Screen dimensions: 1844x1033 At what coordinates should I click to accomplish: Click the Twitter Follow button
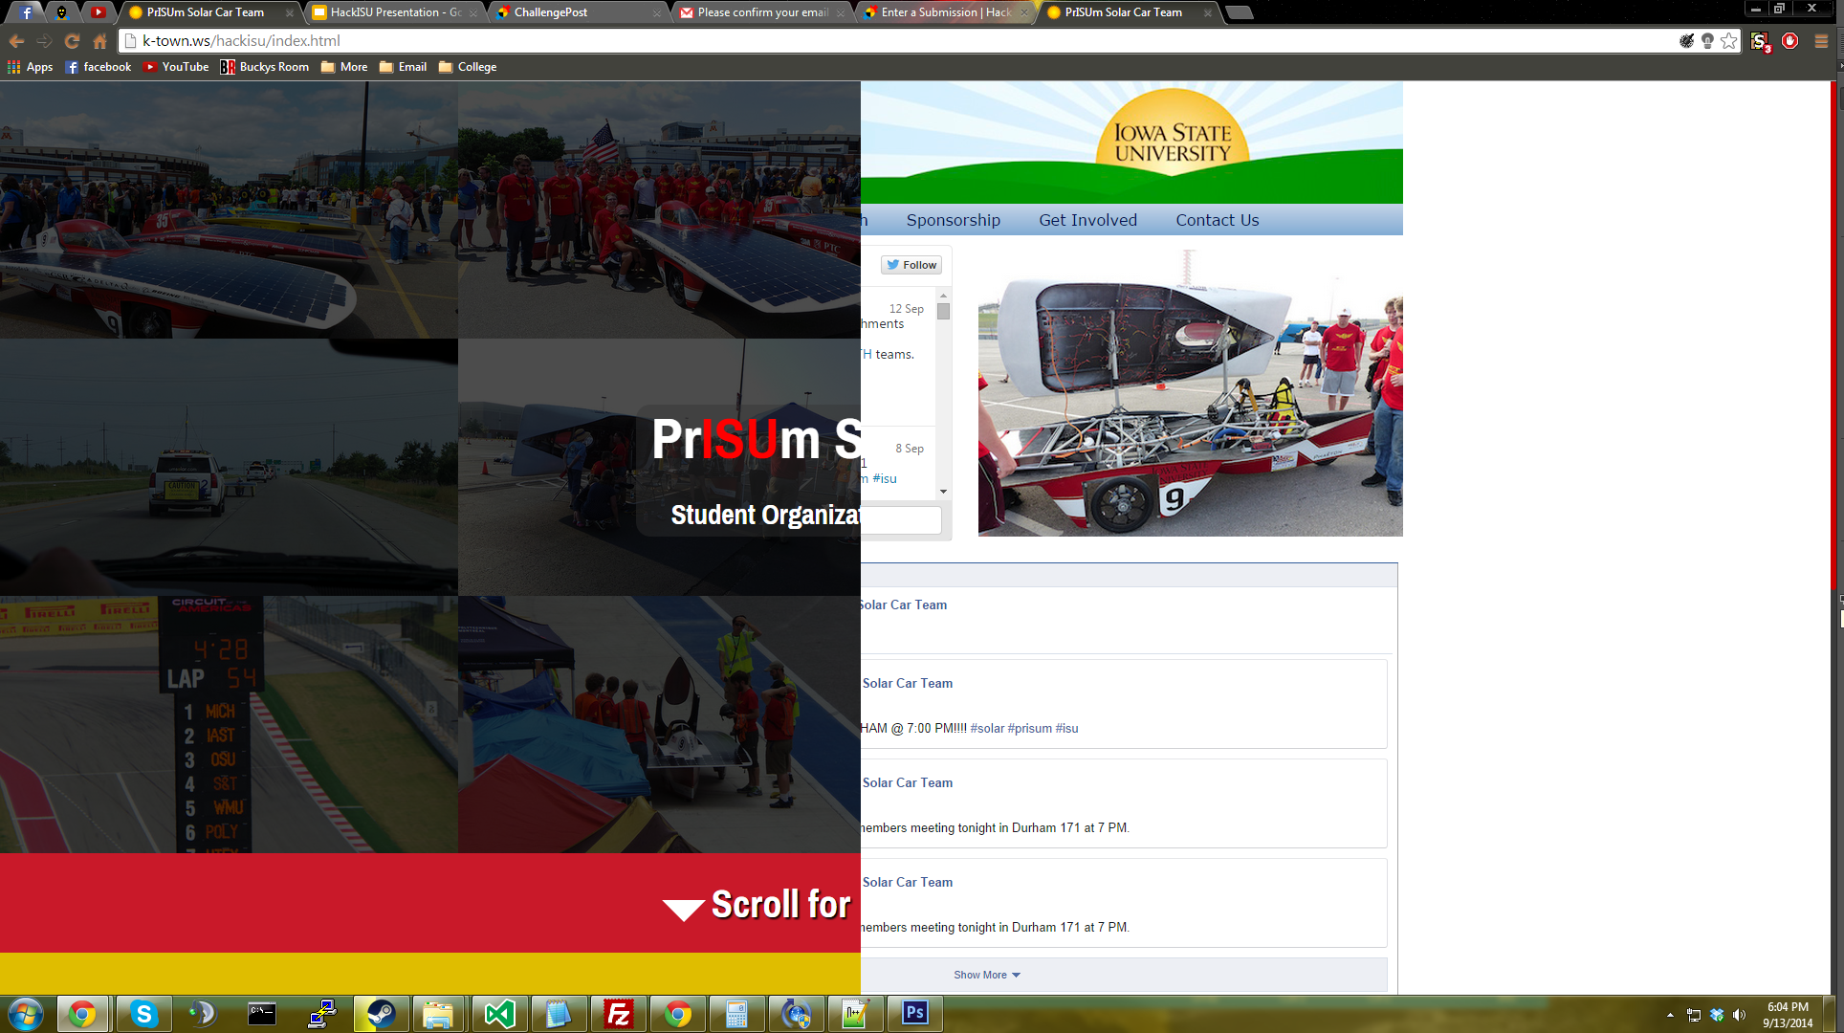(911, 265)
